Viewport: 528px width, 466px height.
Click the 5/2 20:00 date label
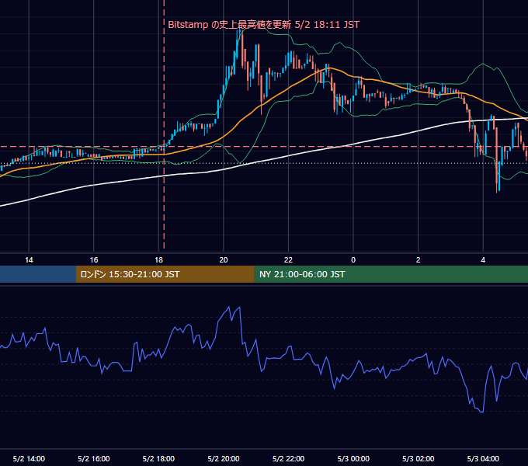(x=224, y=458)
